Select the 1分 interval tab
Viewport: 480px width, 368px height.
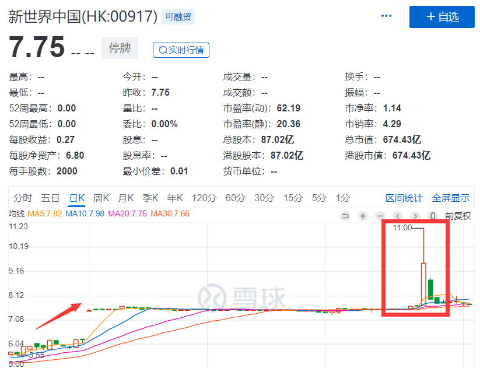[343, 198]
